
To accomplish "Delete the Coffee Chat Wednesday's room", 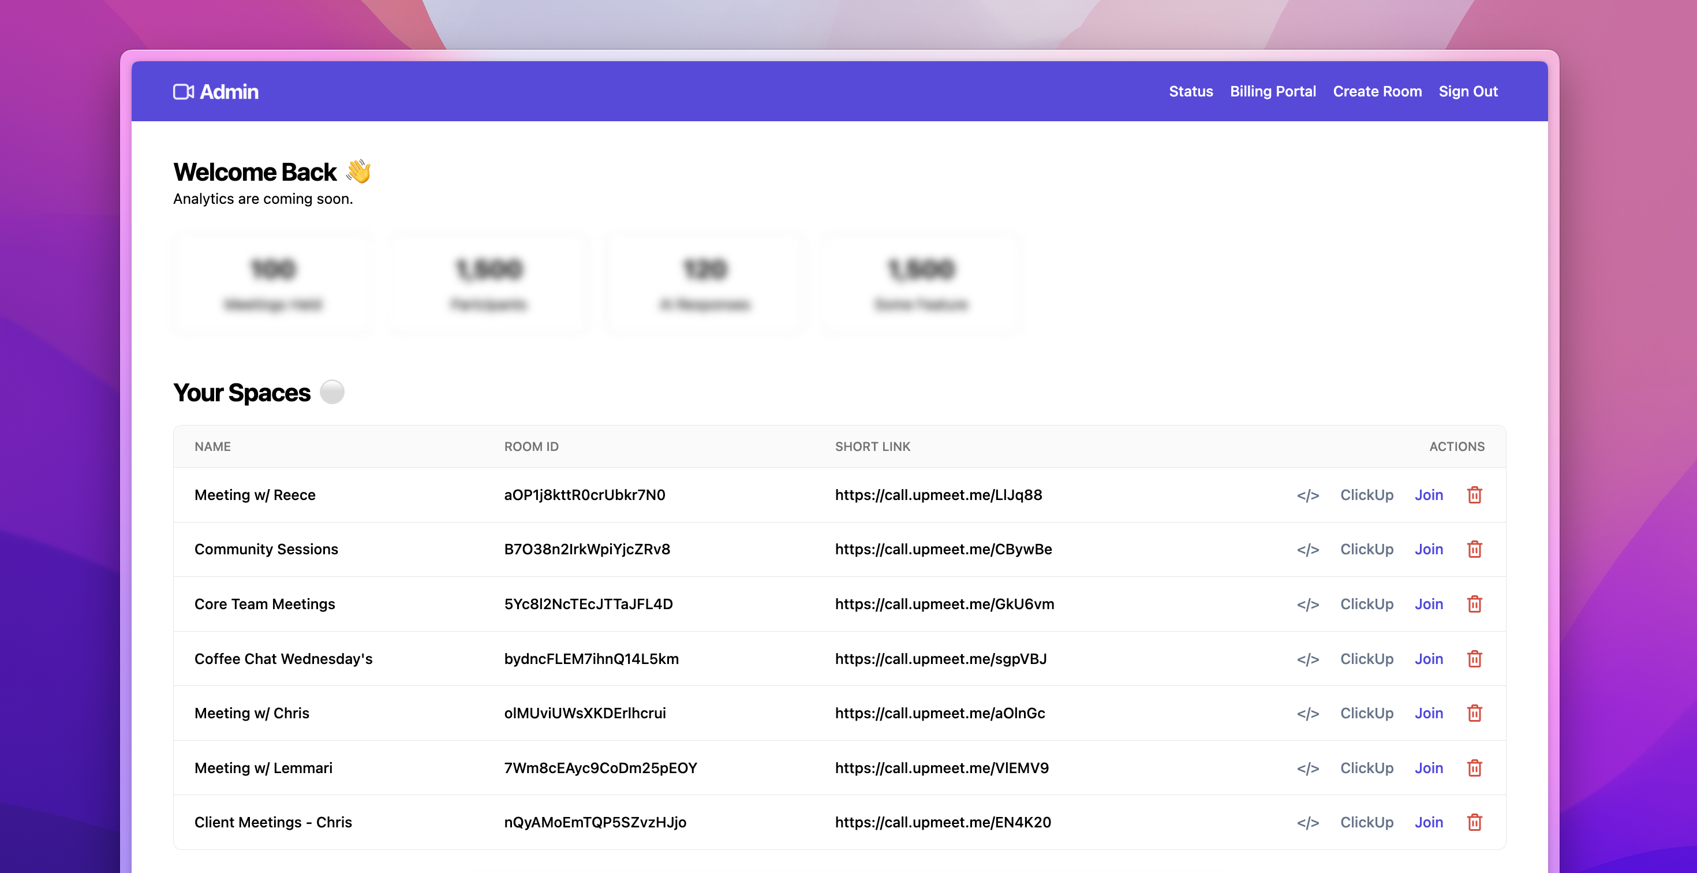I will (1474, 659).
